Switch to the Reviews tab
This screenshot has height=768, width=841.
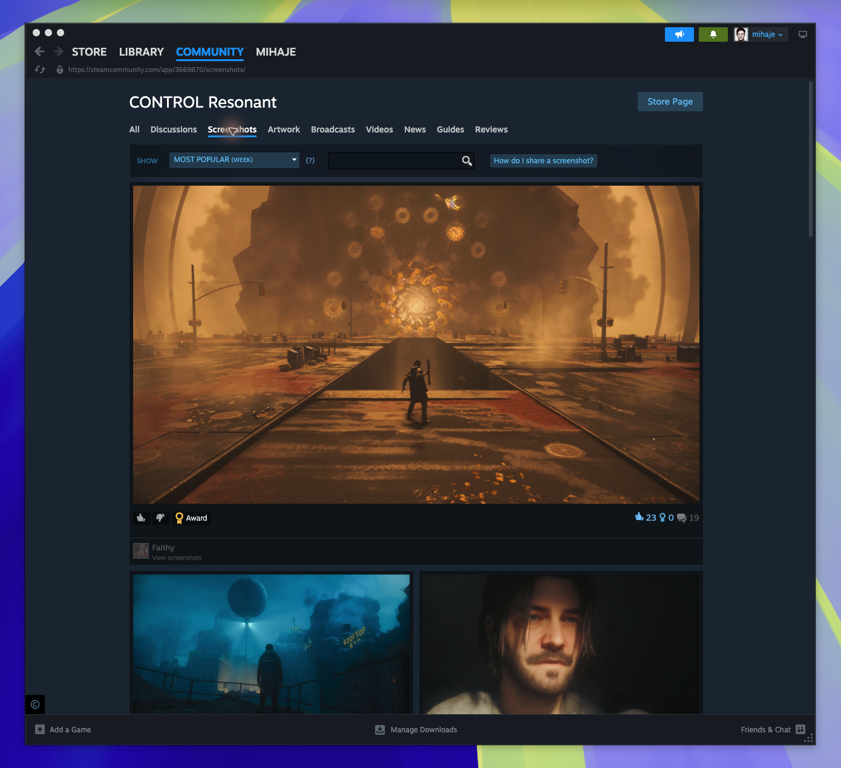(x=491, y=129)
